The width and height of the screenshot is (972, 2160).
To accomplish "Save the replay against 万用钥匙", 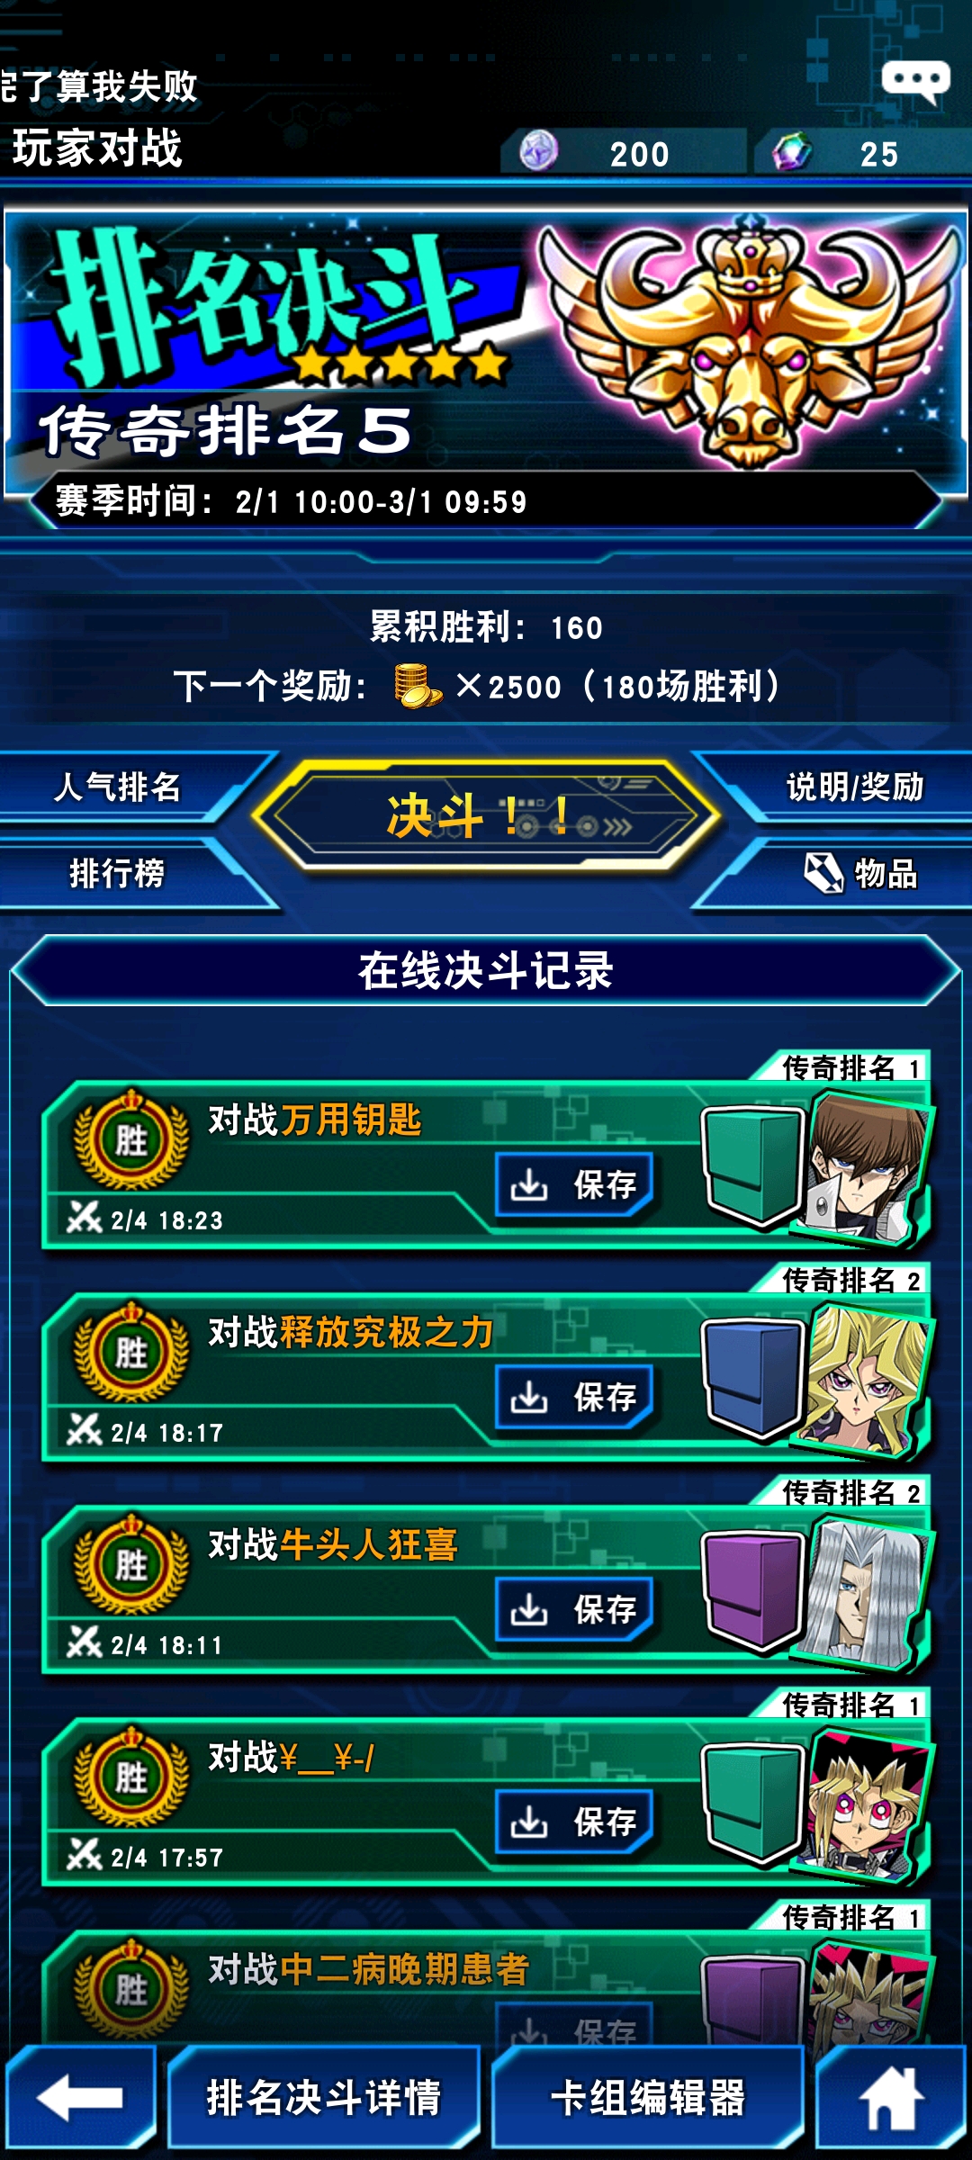I will click(574, 1184).
